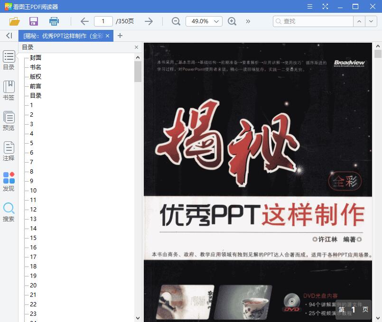Image resolution: width=382 pixels, height=322 pixels.
Task: Go to previous page arrow
Action: pos(84,21)
